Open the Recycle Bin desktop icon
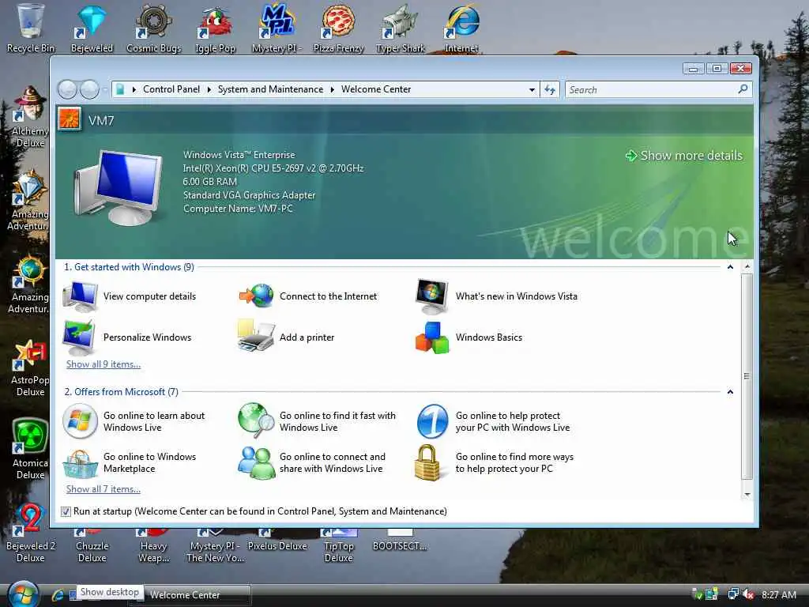 [x=30, y=28]
